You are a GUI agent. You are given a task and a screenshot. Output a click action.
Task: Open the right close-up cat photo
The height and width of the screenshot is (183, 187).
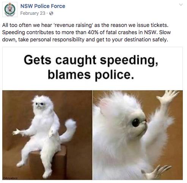pyautogui.click(x=138, y=135)
